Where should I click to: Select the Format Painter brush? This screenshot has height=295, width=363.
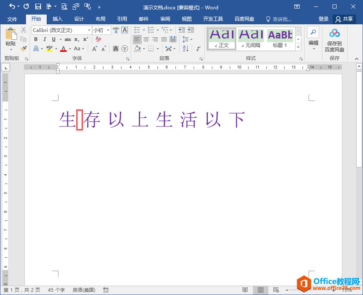(x=24, y=49)
